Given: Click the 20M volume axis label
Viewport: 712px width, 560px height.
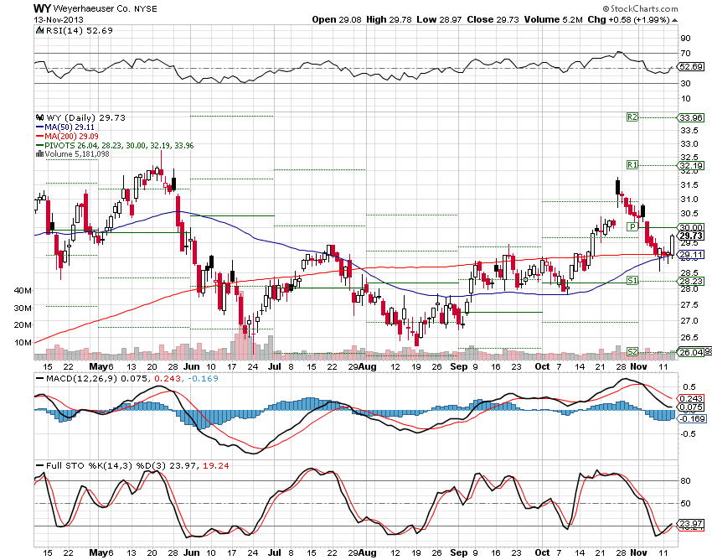Looking at the screenshot, I should [23, 325].
